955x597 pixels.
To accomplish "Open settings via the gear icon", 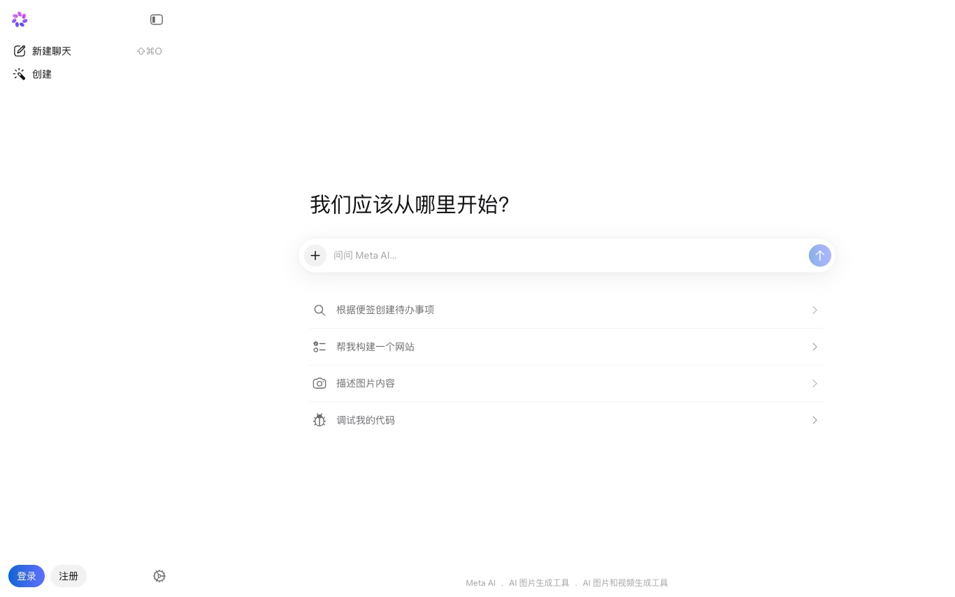I will (159, 576).
